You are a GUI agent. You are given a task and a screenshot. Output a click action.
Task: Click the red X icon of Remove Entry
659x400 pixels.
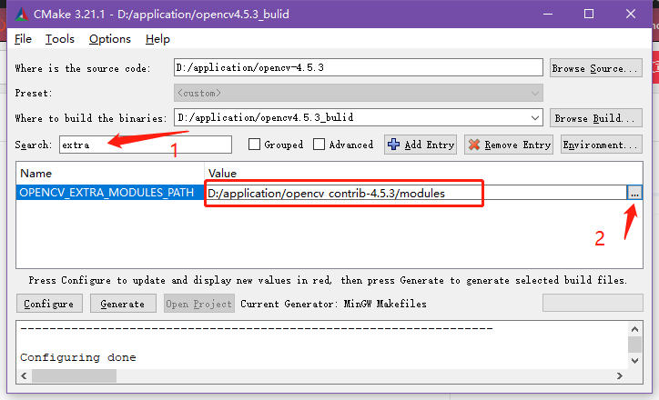coord(474,145)
